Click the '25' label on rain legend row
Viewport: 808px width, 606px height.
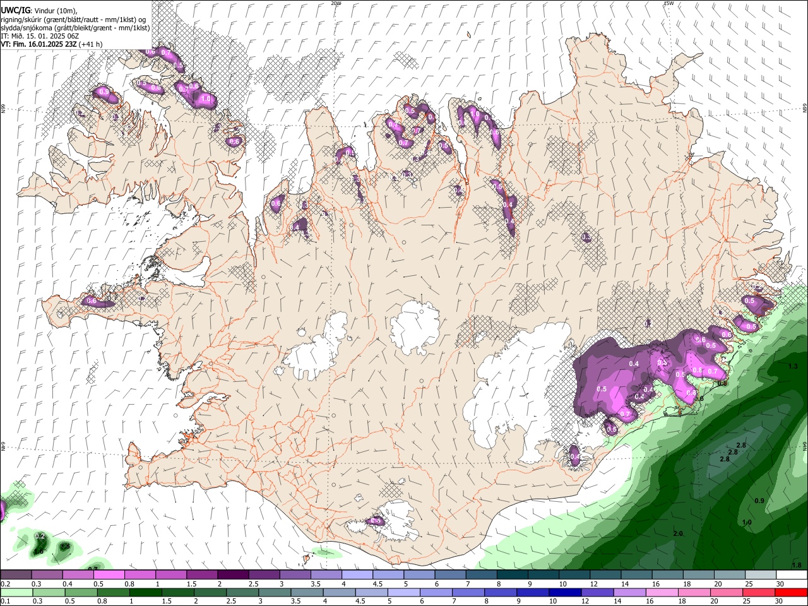point(747,601)
